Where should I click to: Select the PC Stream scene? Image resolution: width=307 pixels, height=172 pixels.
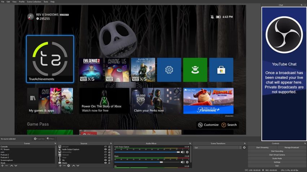27,149
